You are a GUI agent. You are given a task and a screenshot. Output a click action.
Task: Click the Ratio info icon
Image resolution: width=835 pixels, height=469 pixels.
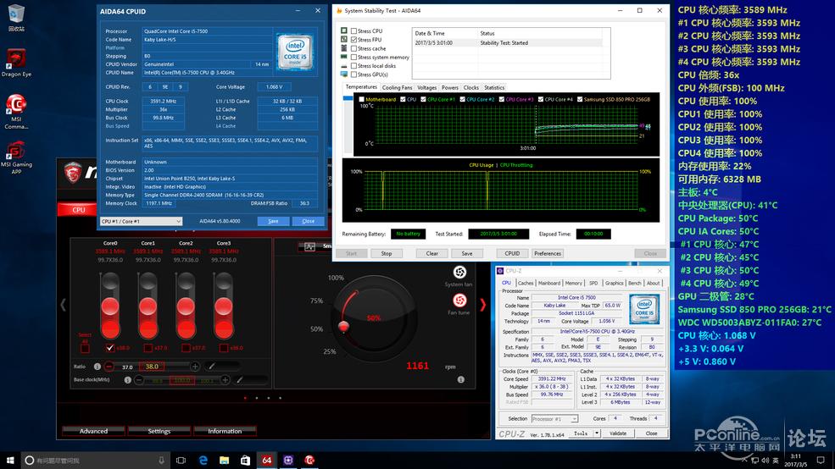tap(96, 367)
